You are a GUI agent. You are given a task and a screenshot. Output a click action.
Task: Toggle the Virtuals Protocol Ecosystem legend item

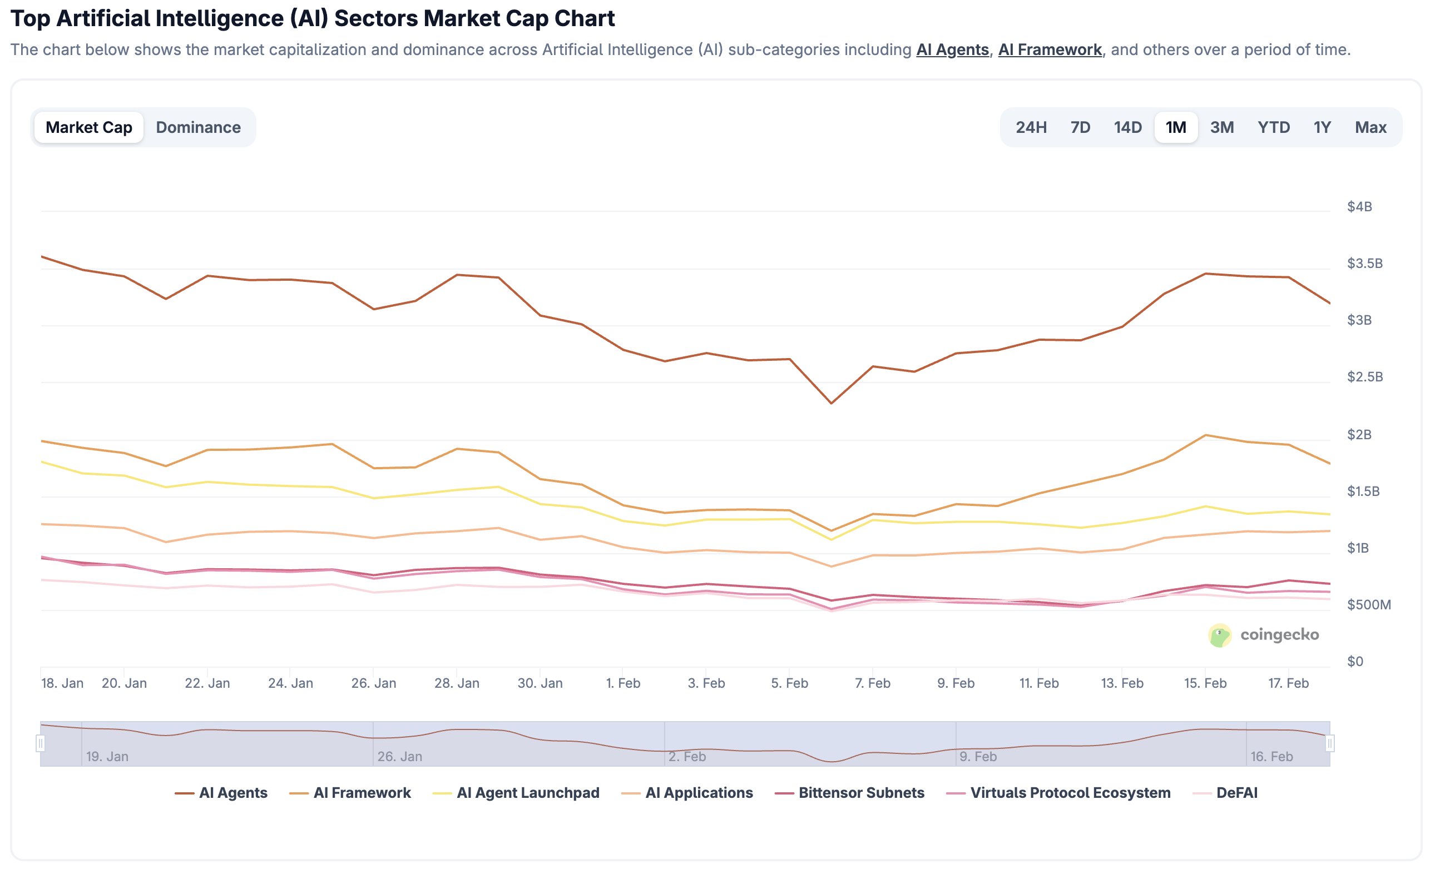point(1071,792)
